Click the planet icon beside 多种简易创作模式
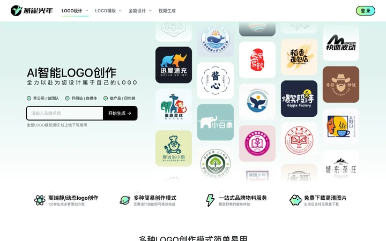The width and height of the screenshot is (386, 241). click(125, 200)
